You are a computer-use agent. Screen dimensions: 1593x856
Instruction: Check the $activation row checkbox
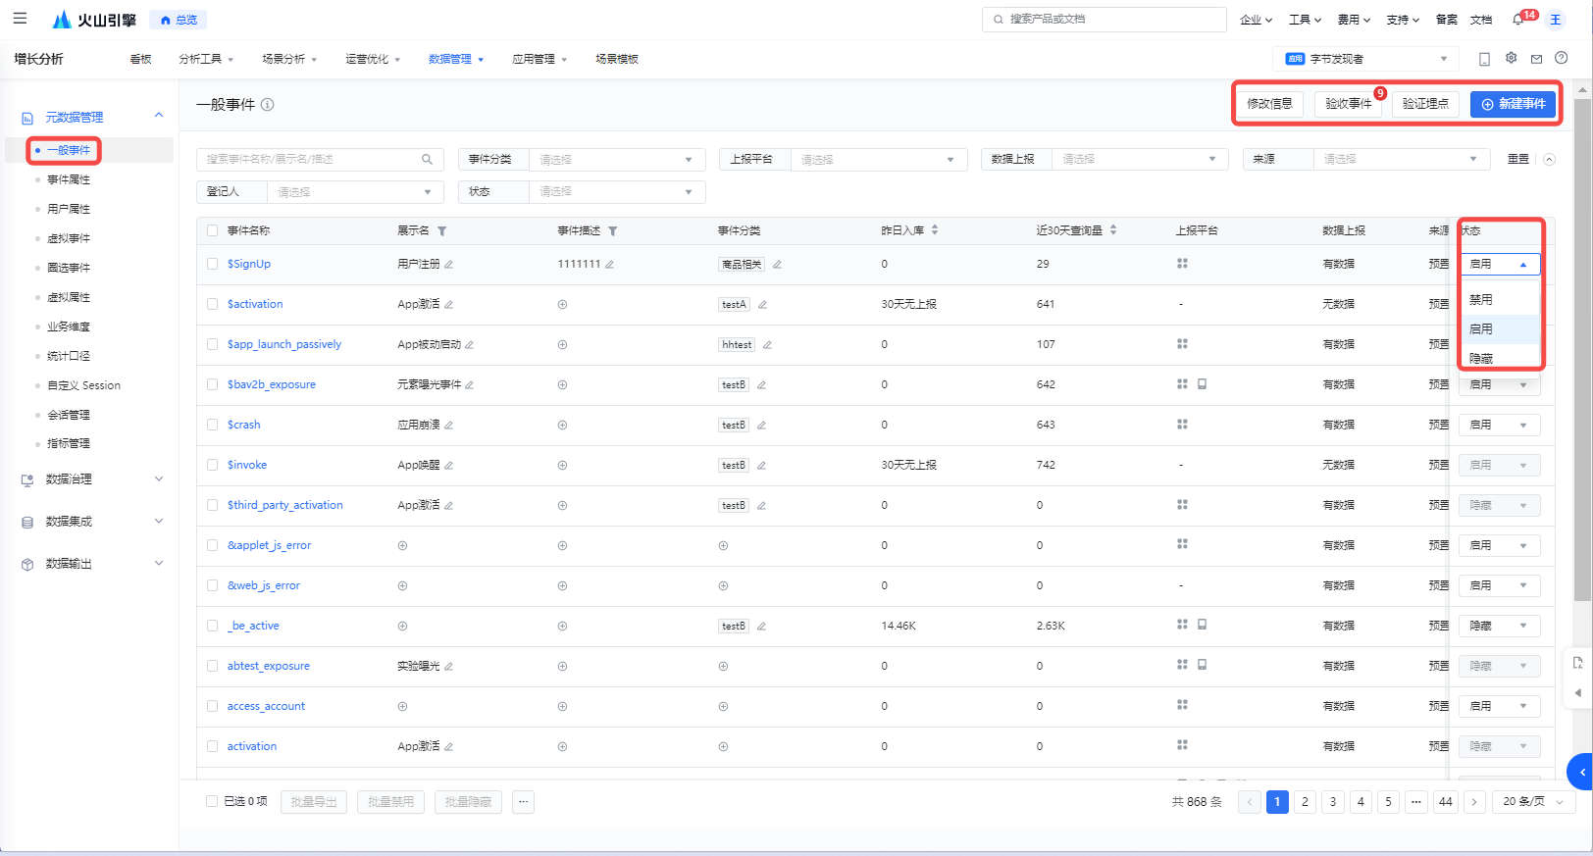212,304
